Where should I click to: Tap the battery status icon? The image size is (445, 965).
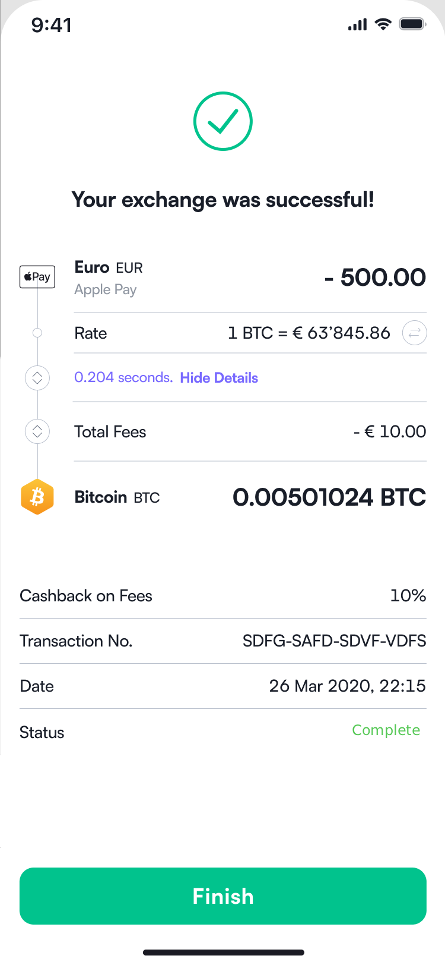pyautogui.click(x=412, y=24)
